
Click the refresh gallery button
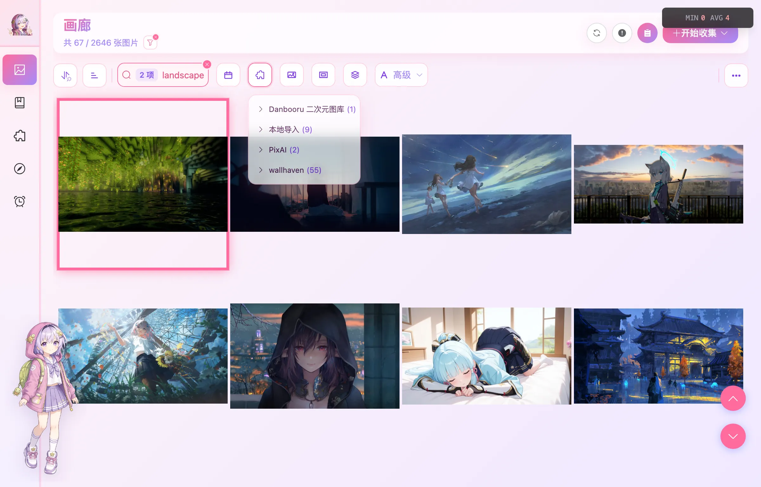tap(597, 33)
